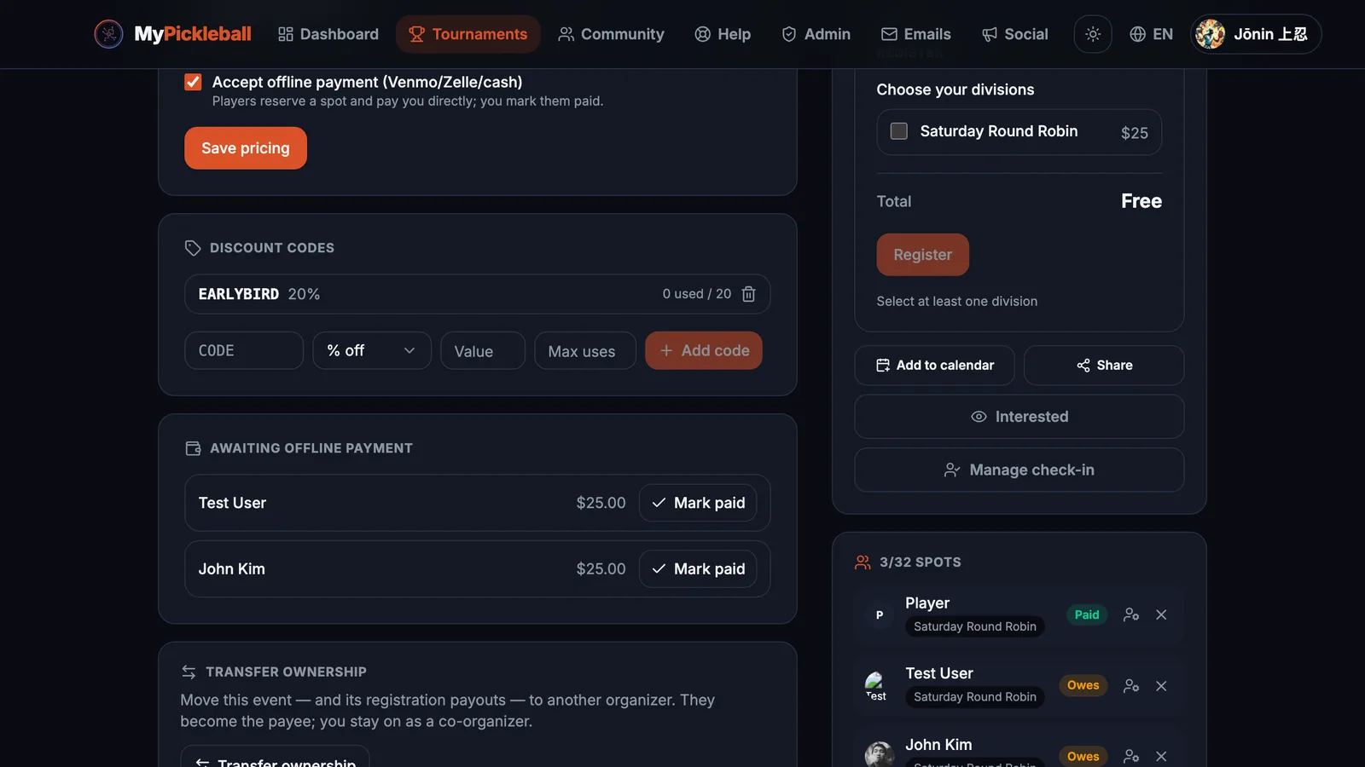
Task: Focus the Value input field
Action: tap(483, 350)
